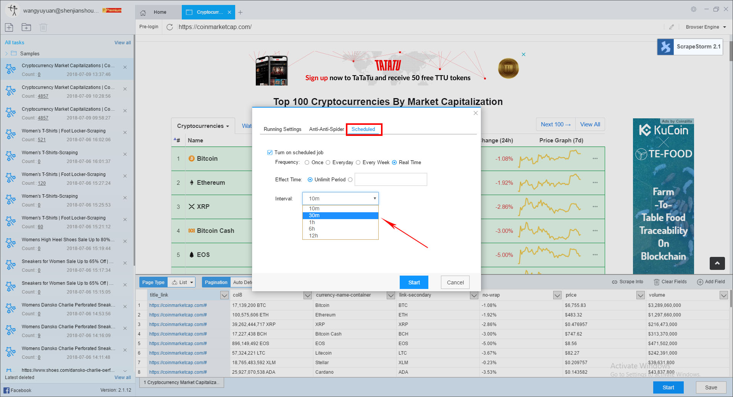Click the Pre-login tab
The width and height of the screenshot is (733, 397).
(149, 27)
